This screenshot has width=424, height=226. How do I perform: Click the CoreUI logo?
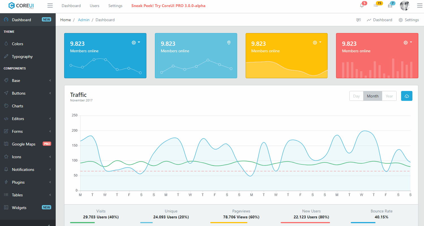pos(21,5)
